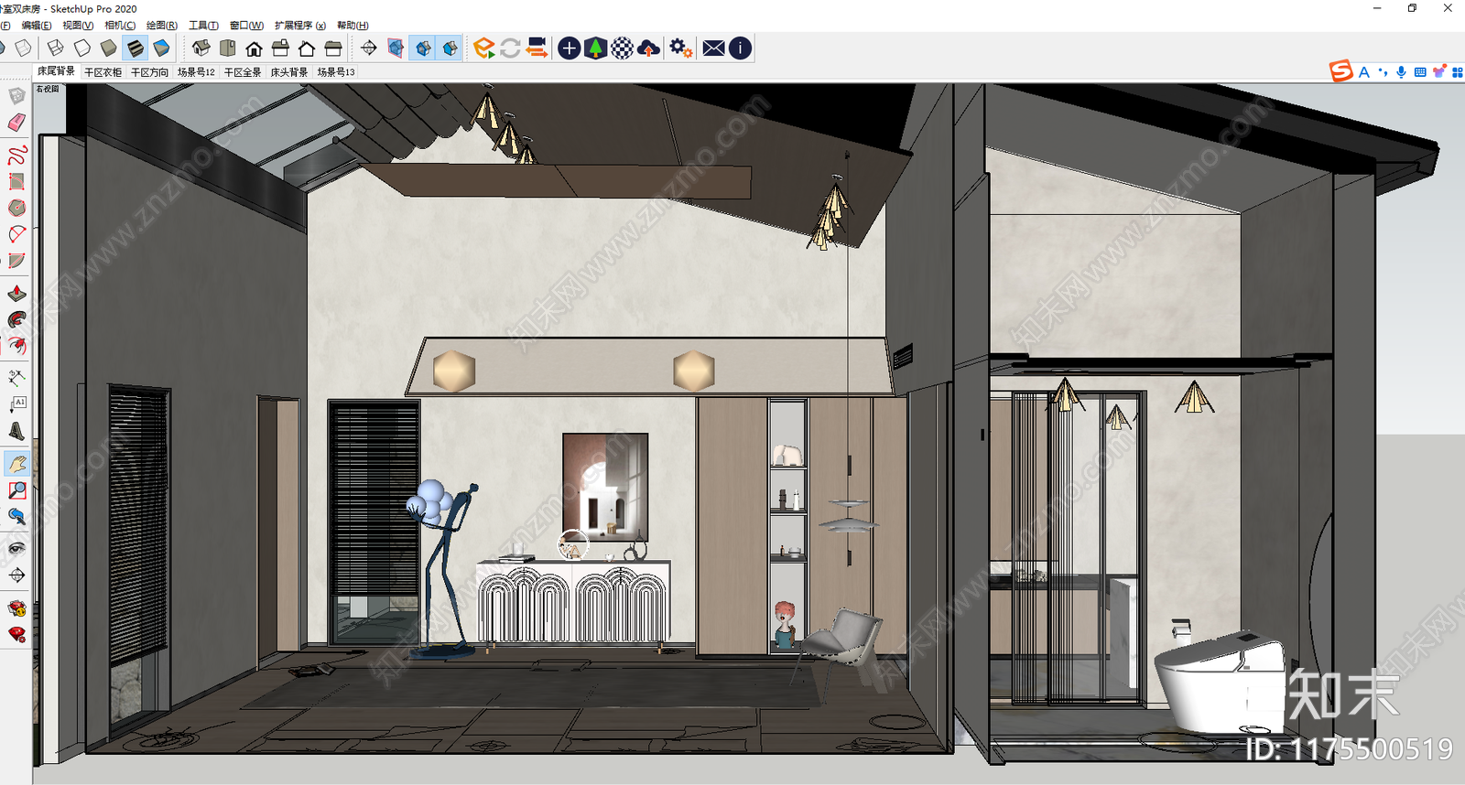Viewport: 1465px width, 785px height.
Task: Open the 相机(C) menu
Action: 120,26
